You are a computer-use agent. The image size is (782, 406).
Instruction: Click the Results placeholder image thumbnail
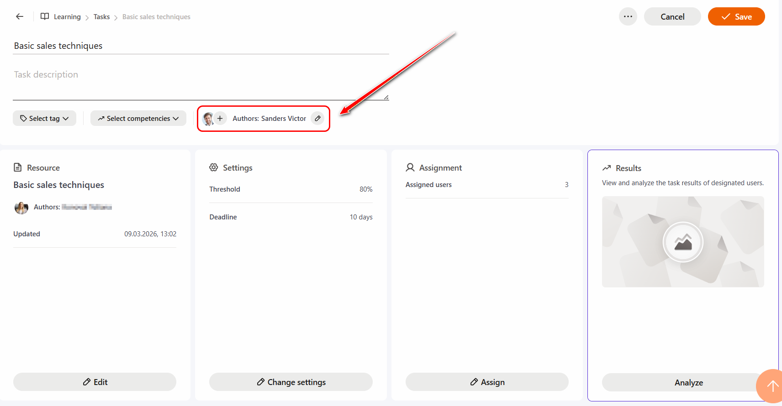pyautogui.click(x=682, y=242)
